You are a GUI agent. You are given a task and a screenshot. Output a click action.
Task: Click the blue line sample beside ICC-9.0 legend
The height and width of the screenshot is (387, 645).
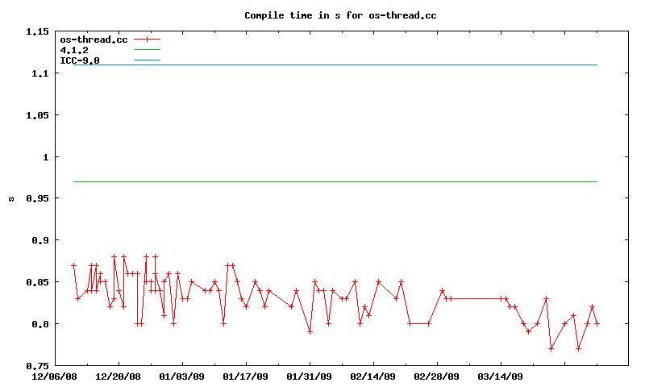click(x=148, y=60)
